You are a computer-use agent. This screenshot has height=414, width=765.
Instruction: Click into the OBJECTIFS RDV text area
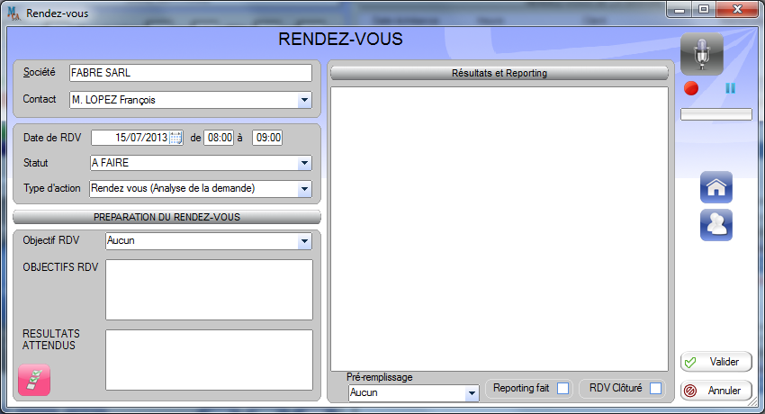click(x=210, y=290)
